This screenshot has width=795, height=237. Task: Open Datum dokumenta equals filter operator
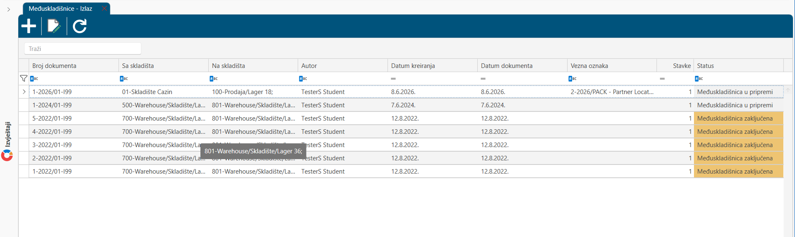(483, 78)
